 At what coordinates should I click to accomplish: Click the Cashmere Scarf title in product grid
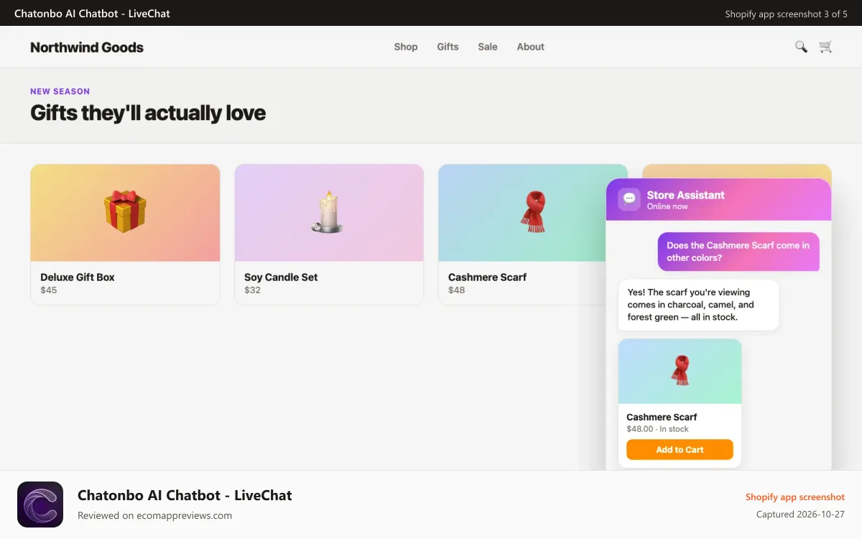(487, 277)
